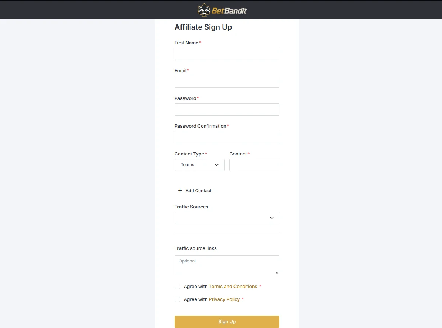Image resolution: width=442 pixels, height=328 pixels.
Task: Click the textarea resize handle icon
Action: coord(277,272)
